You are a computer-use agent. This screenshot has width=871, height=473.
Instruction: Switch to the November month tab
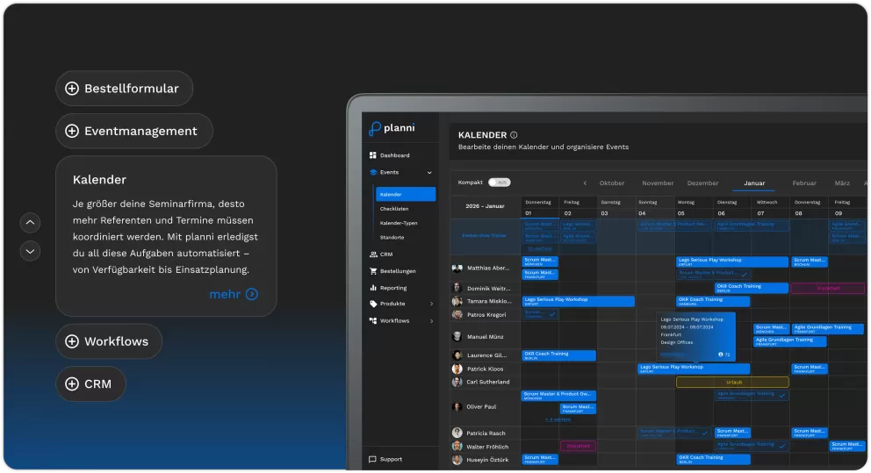[x=658, y=183]
